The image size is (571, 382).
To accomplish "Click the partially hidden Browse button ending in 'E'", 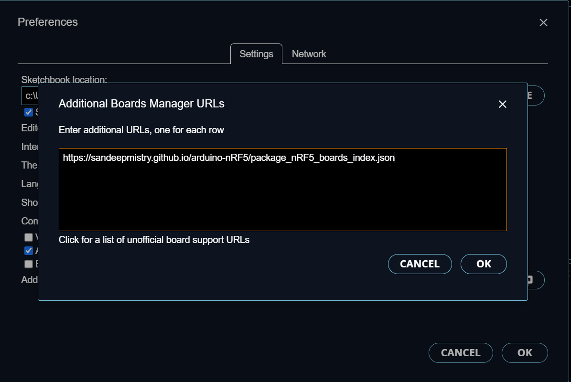I will [x=536, y=95].
